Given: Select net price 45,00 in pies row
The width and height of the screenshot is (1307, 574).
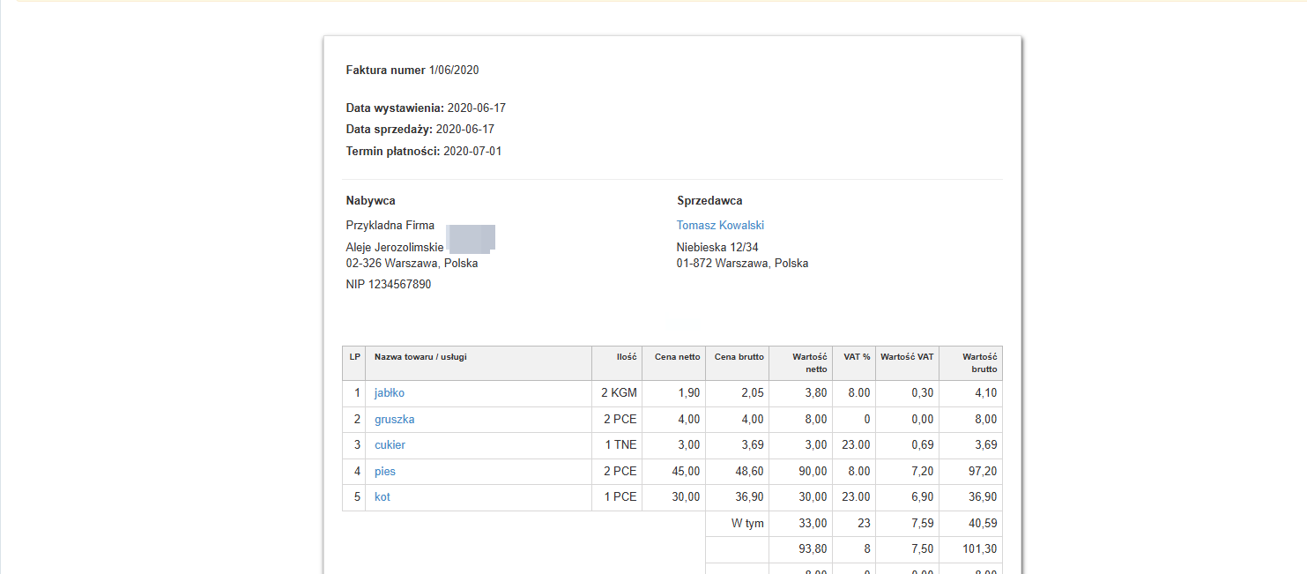Looking at the screenshot, I should click(687, 472).
